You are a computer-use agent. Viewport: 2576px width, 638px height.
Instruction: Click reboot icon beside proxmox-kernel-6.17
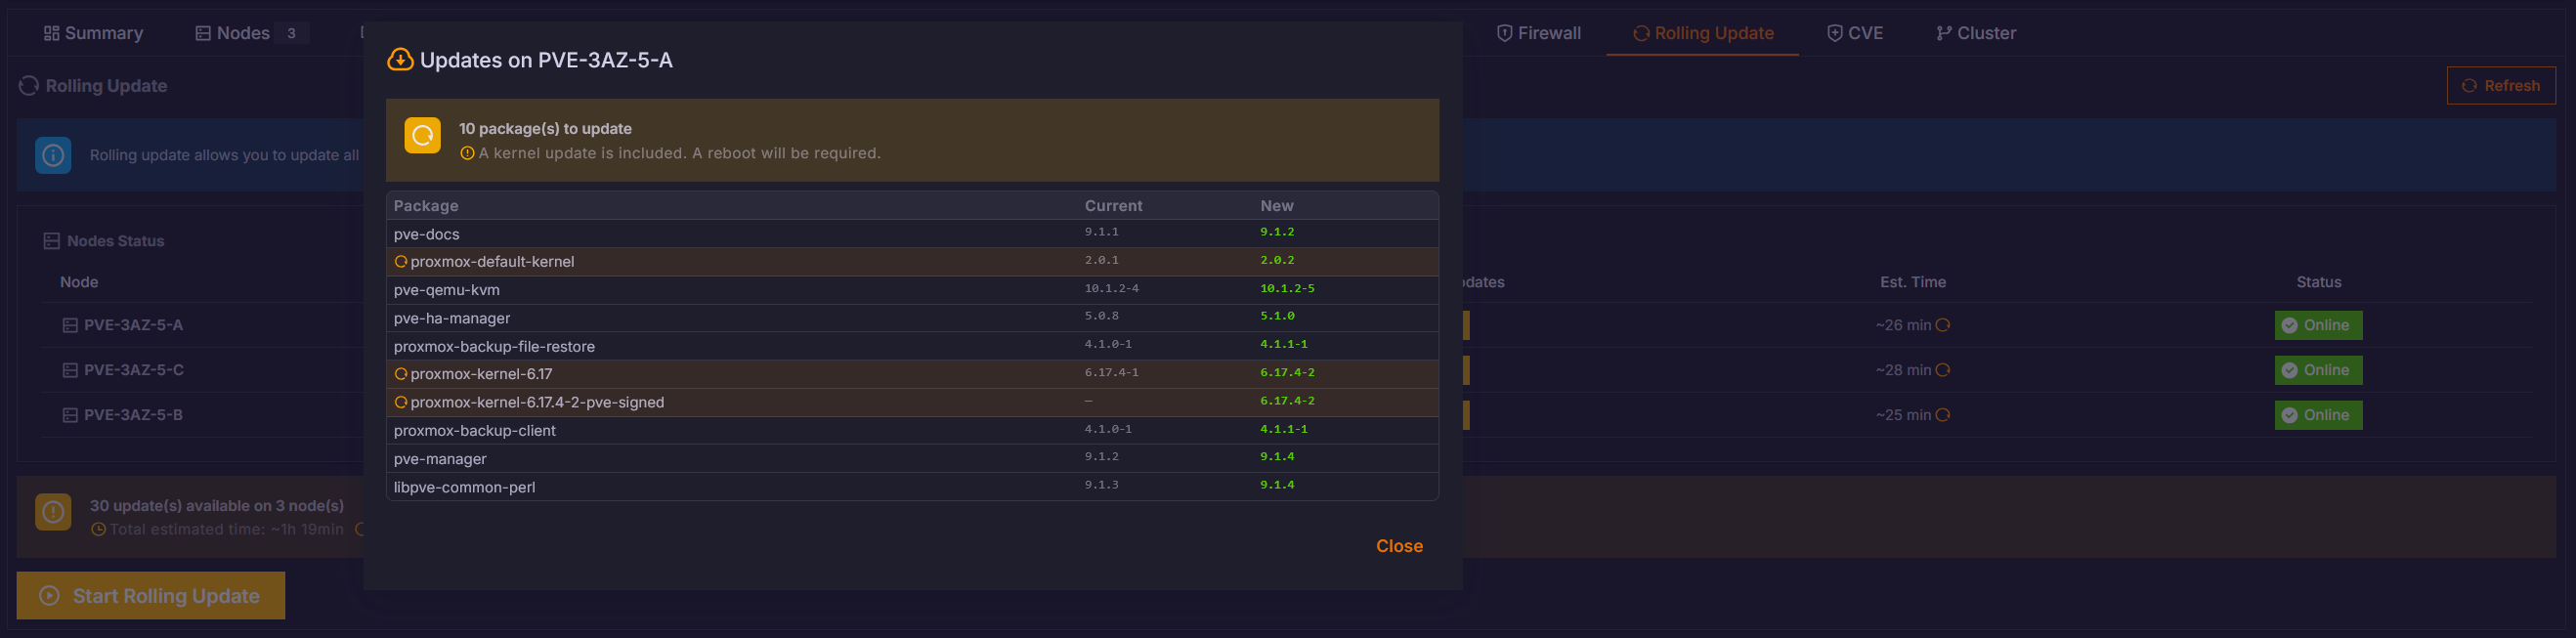tap(401, 374)
